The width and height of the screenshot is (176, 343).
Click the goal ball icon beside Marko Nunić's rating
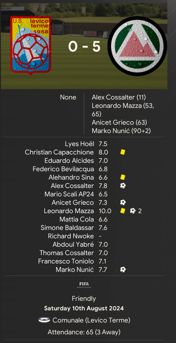tap(123, 270)
